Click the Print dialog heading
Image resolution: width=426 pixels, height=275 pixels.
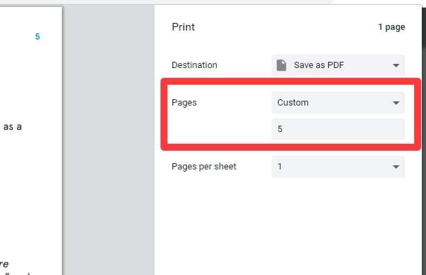click(x=183, y=27)
